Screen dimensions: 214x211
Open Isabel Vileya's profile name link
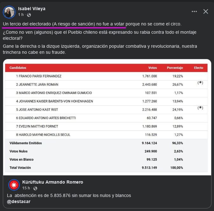coord(32,9)
